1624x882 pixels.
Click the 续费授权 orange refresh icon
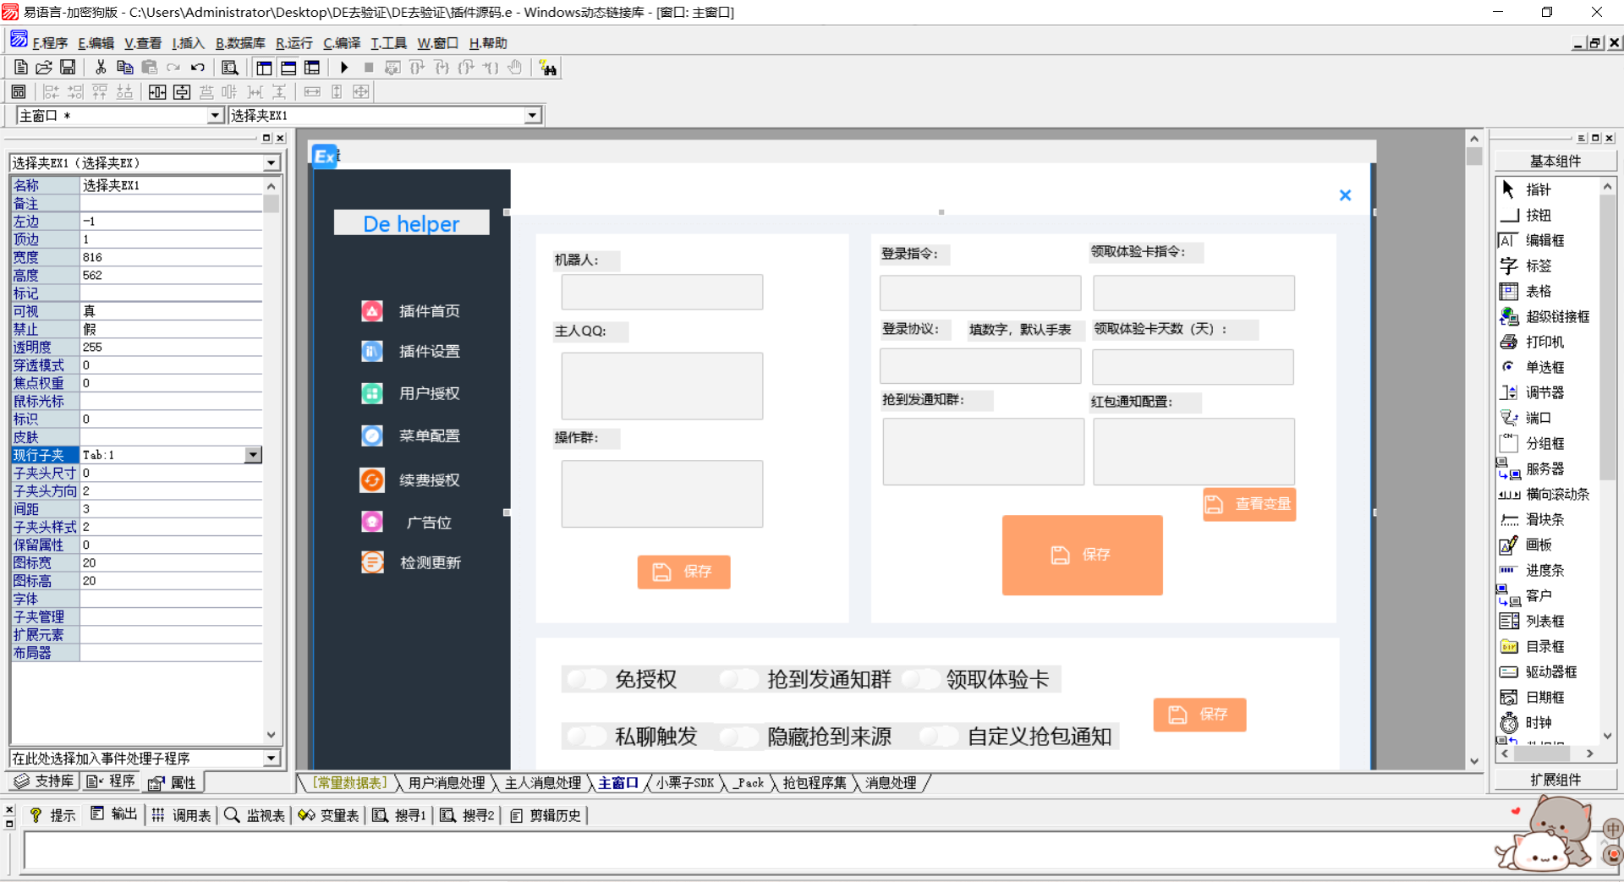[x=372, y=479]
